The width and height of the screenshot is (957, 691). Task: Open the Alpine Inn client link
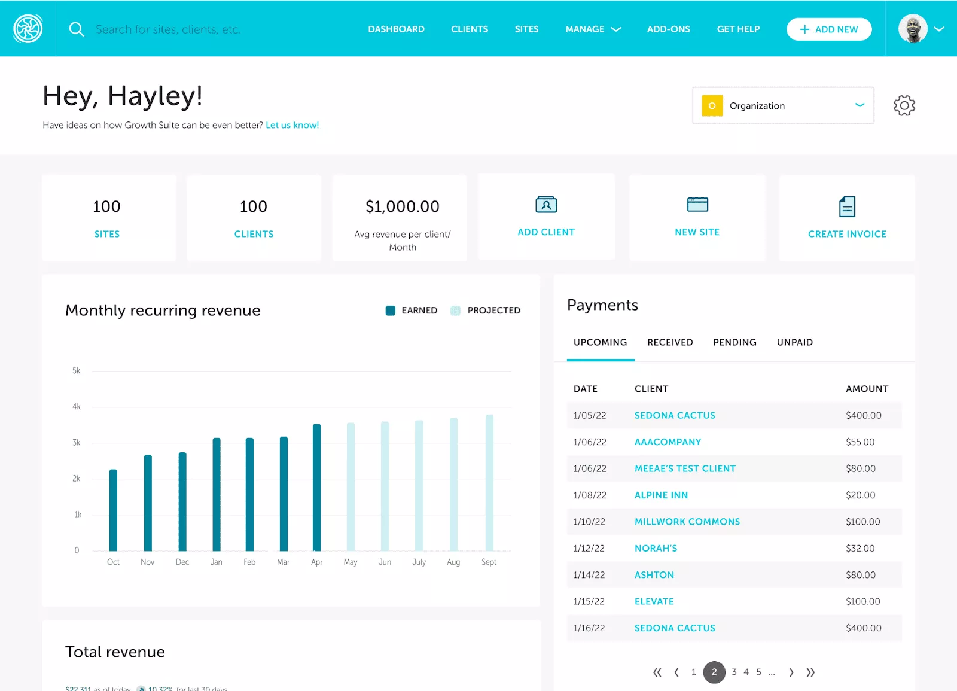coord(661,495)
